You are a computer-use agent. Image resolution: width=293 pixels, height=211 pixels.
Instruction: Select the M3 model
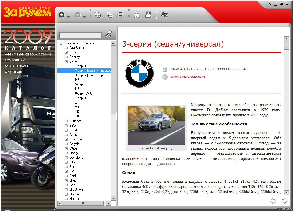pyautogui.click(x=77, y=80)
